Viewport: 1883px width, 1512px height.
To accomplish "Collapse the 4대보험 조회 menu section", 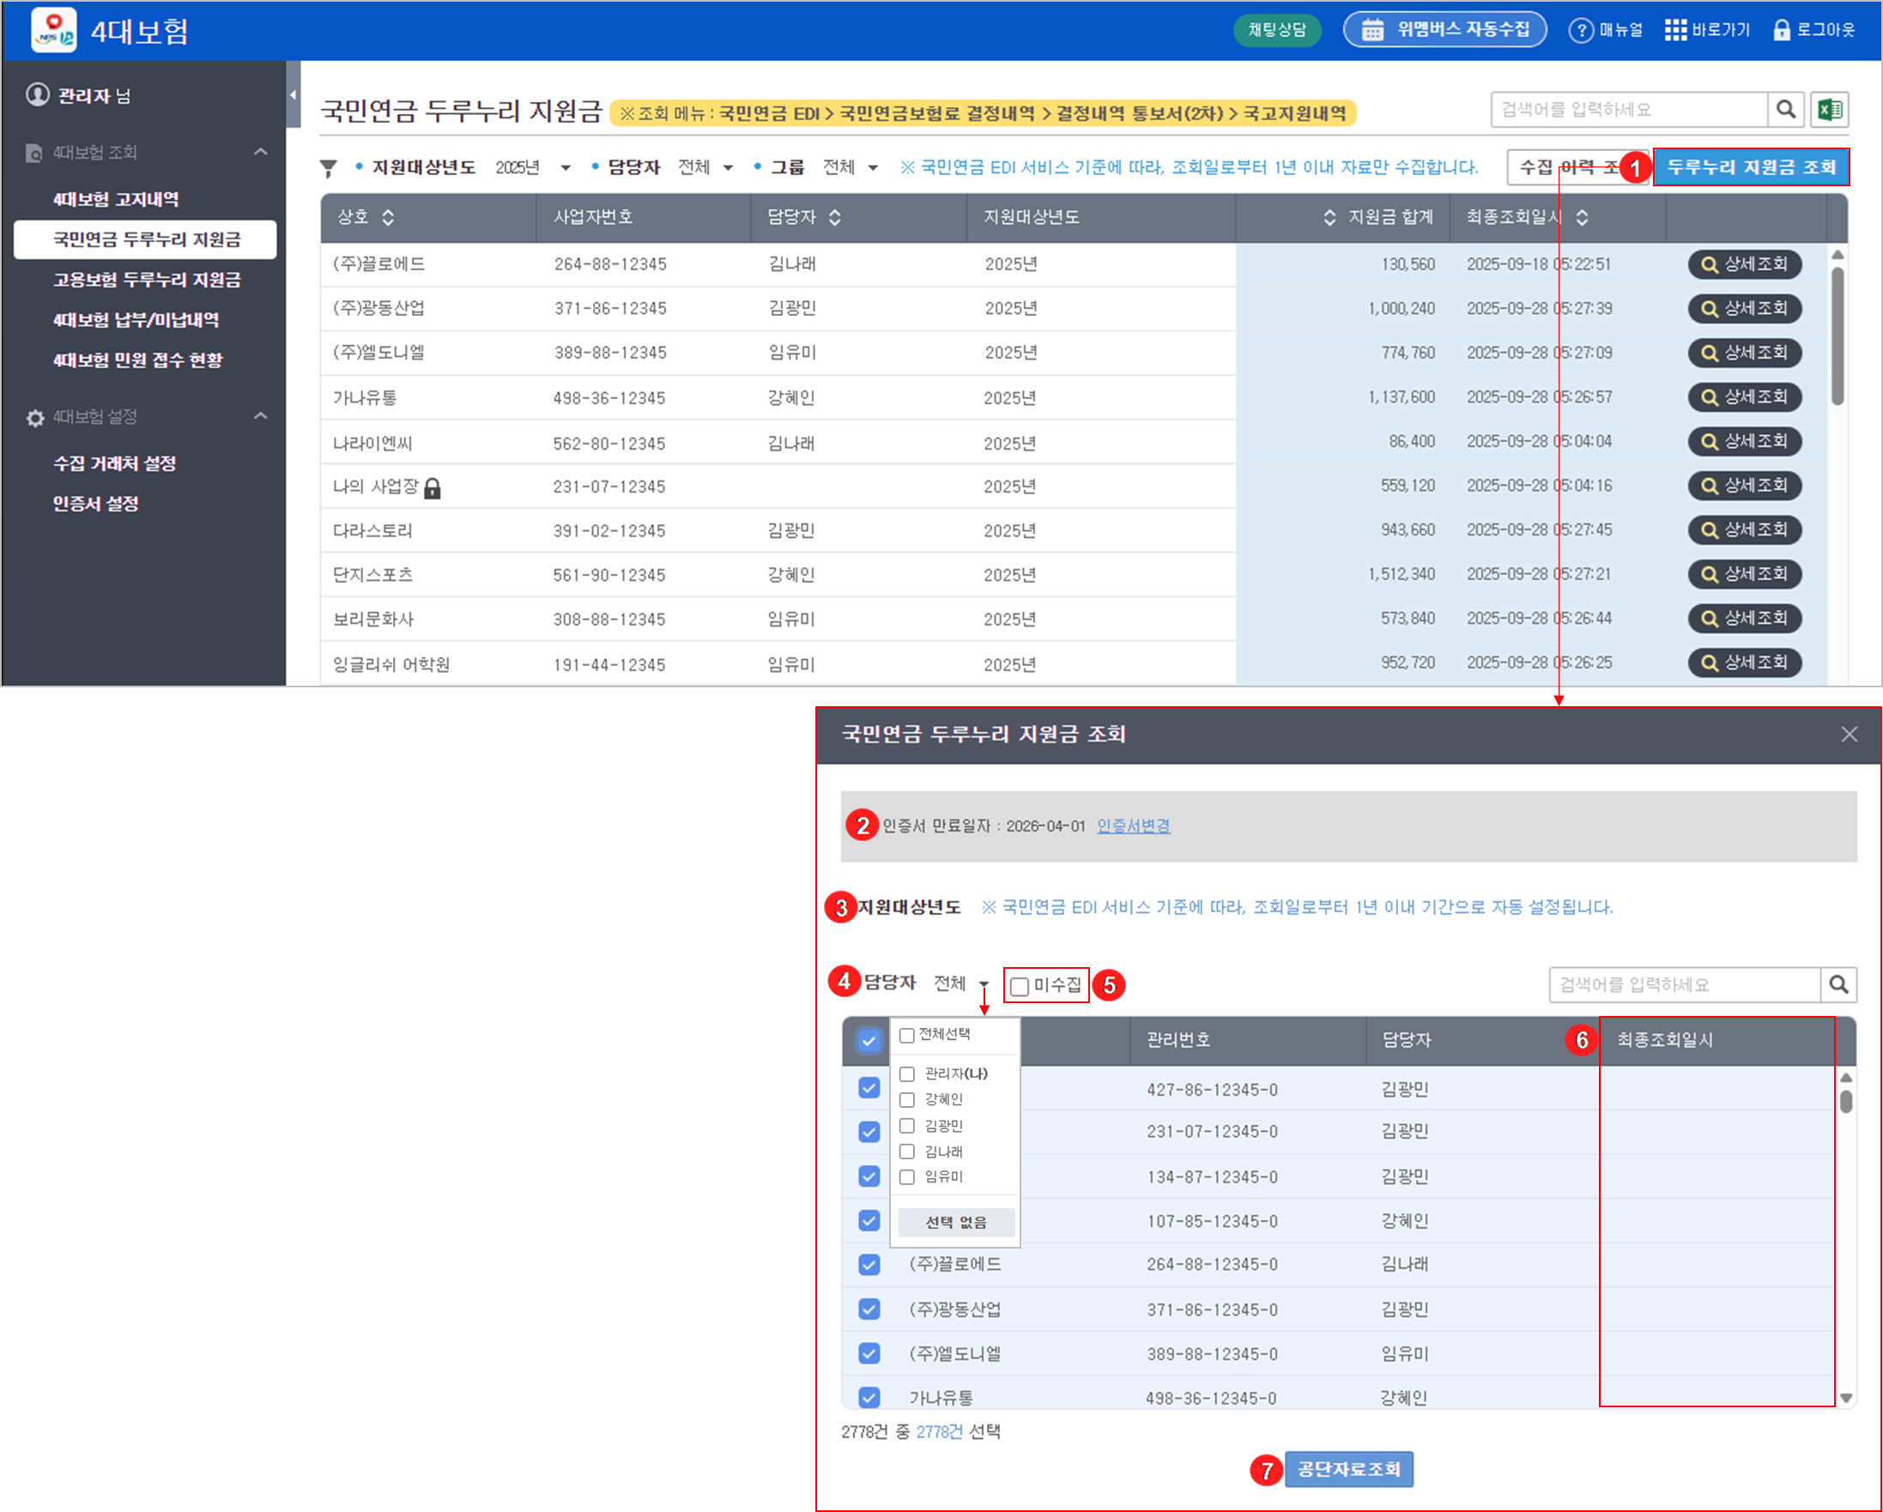I will [260, 152].
